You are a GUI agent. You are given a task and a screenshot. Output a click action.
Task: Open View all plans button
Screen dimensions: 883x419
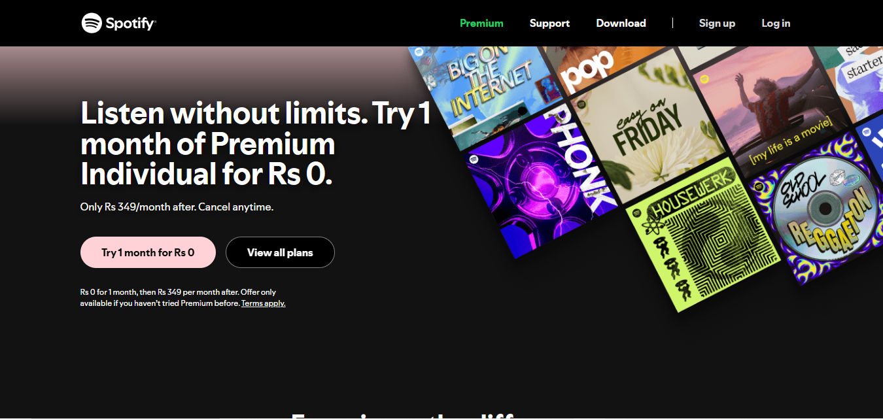(280, 252)
